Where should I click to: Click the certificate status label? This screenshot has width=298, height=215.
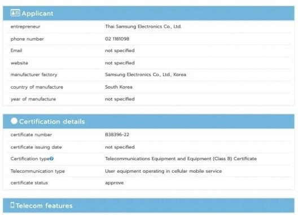point(29,183)
